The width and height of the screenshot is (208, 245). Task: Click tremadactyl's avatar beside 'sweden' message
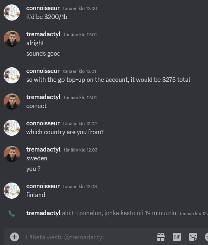click(12, 154)
